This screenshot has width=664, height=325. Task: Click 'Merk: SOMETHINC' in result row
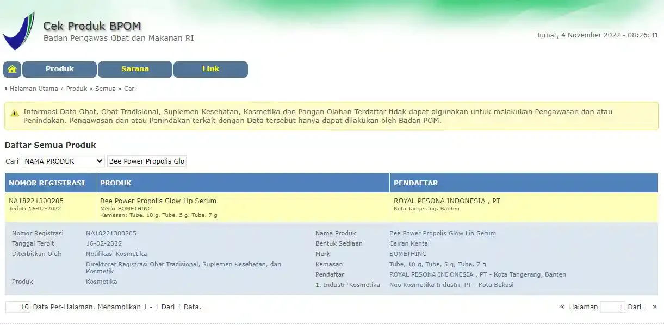click(x=126, y=209)
